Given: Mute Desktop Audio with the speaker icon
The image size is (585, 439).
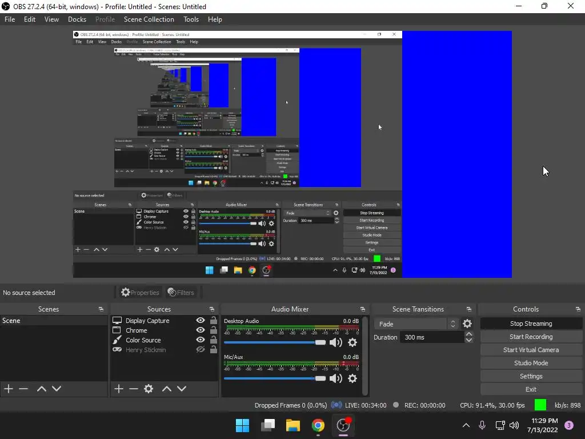Looking at the screenshot, I should coord(336,342).
